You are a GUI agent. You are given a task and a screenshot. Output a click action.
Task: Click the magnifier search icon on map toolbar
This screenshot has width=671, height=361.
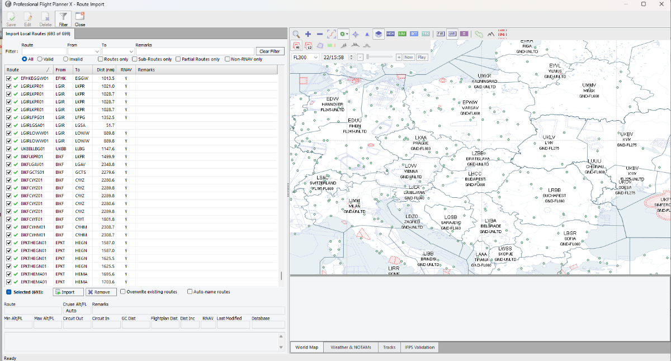click(x=296, y=34)
